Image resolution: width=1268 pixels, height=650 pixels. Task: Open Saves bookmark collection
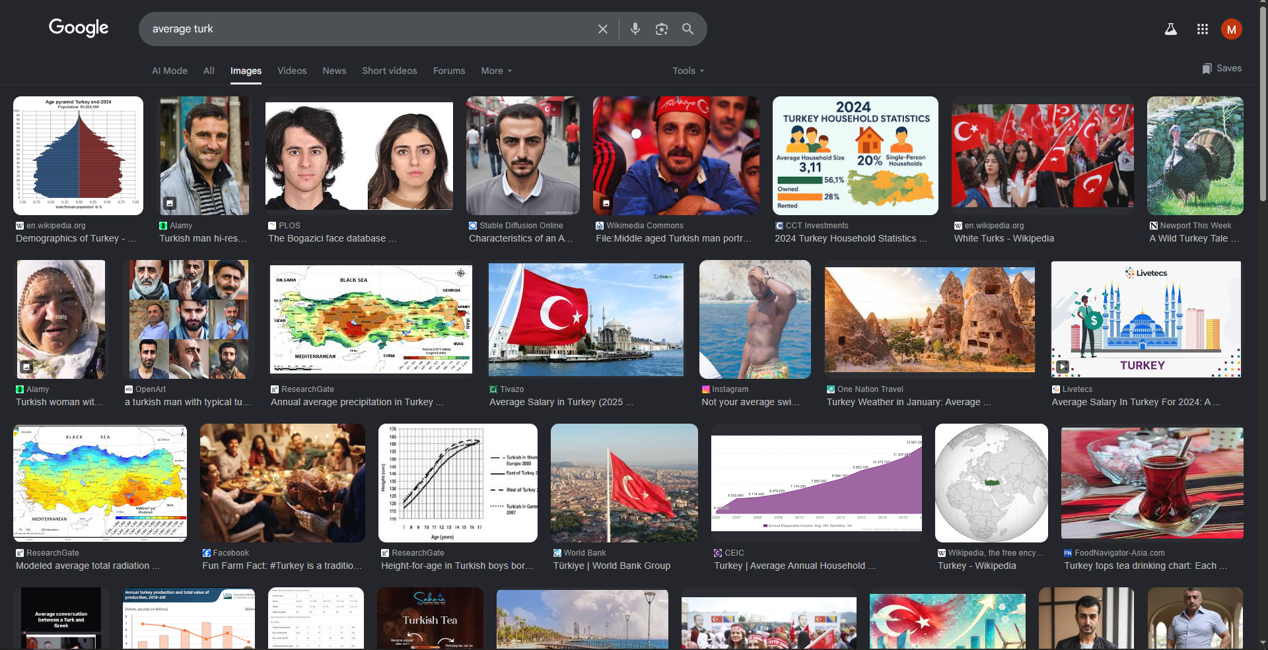(1221, 69)
